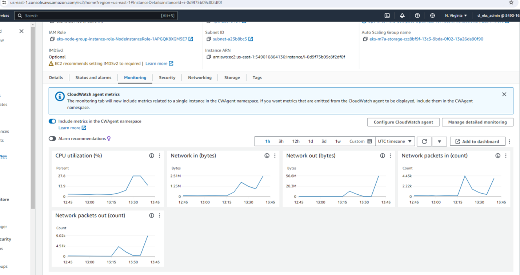Refresh the monitoring charts
This screenshot has width=520, height=275.
424,141
